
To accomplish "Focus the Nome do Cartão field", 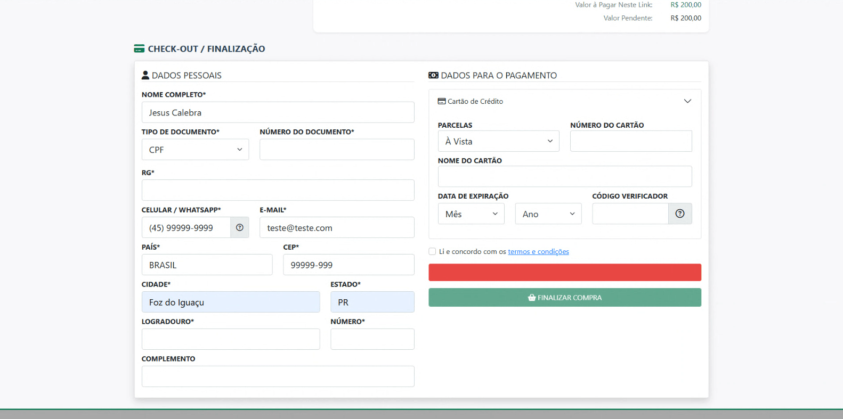I will [x=565, y=176].
